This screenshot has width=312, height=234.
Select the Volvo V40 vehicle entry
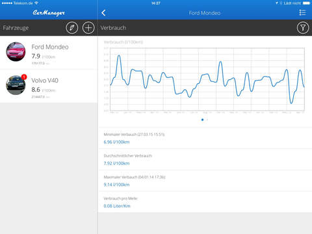click(x=49, y=86)
